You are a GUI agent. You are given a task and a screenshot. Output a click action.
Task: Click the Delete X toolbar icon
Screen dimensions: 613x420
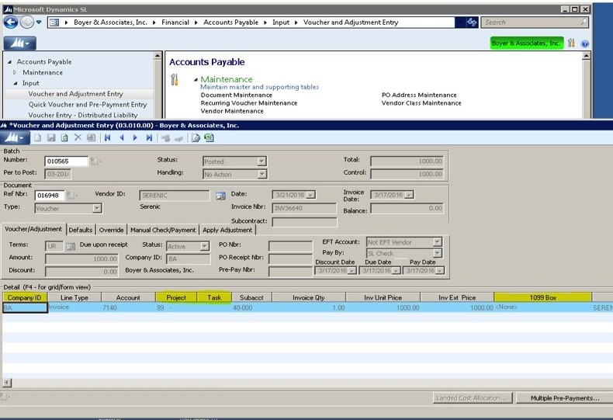(78, 137)
